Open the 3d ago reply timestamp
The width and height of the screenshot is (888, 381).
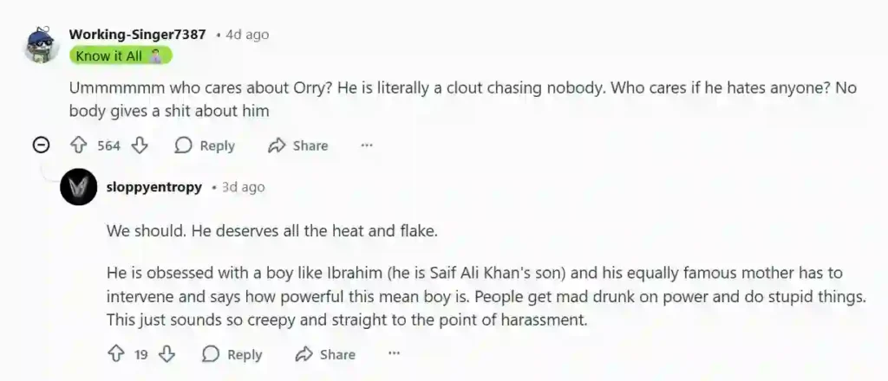coord(243,187)
